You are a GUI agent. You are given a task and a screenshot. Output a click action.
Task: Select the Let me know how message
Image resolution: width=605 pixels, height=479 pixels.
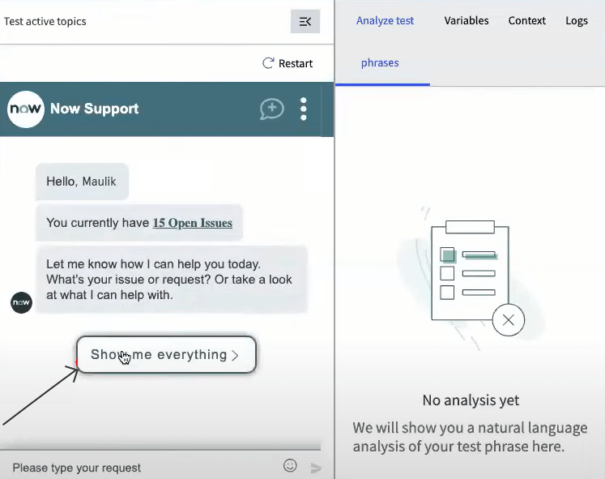click(172, 280)
